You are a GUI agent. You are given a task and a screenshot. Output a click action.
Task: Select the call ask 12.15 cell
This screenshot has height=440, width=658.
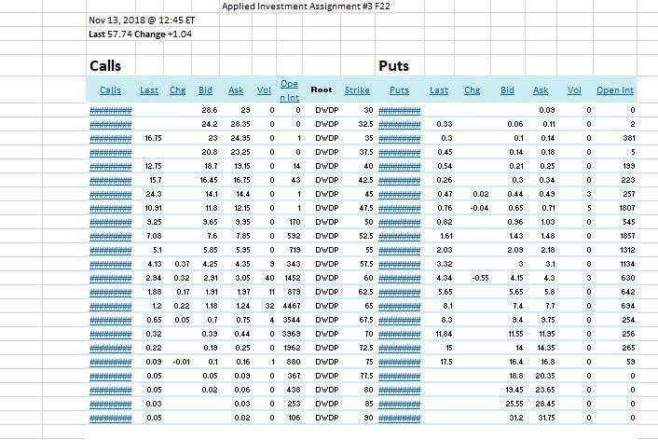point(242,208)
